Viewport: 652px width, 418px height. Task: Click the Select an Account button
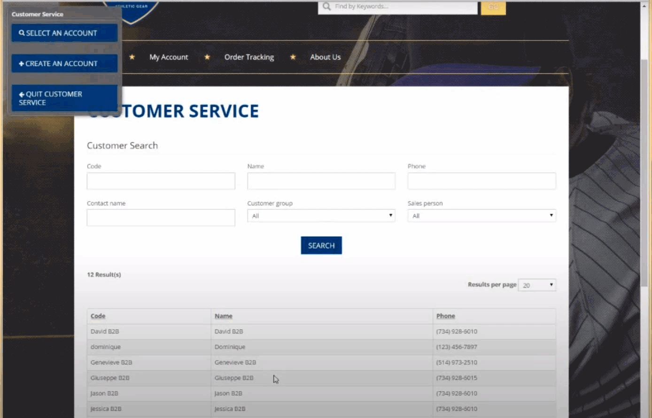pyautogui.click(x=64, y=33)
